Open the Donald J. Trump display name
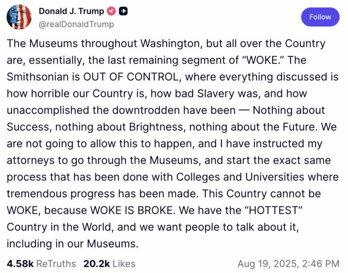 pyautogui.click(x=71, y=11)
